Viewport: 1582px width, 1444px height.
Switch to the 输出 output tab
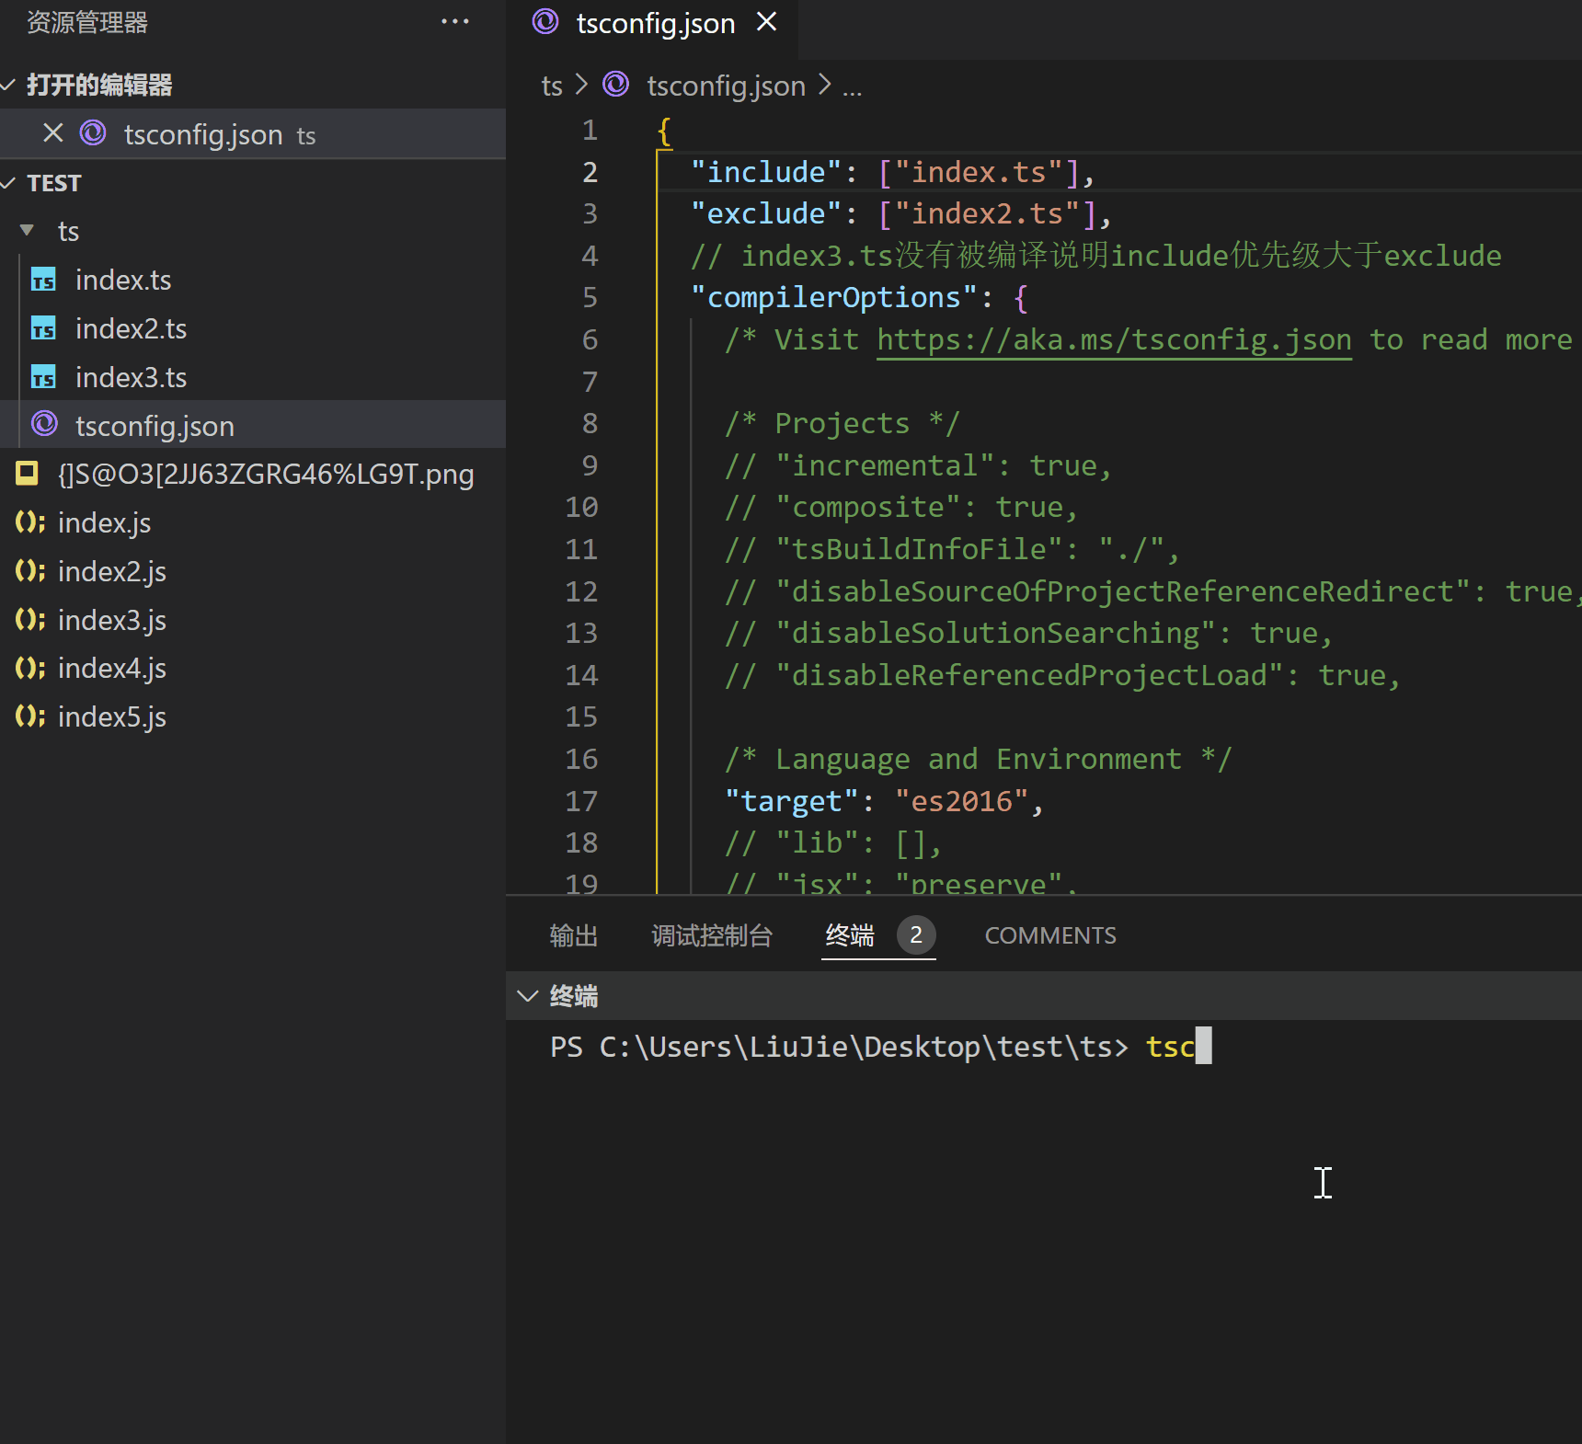pos(574,935)
